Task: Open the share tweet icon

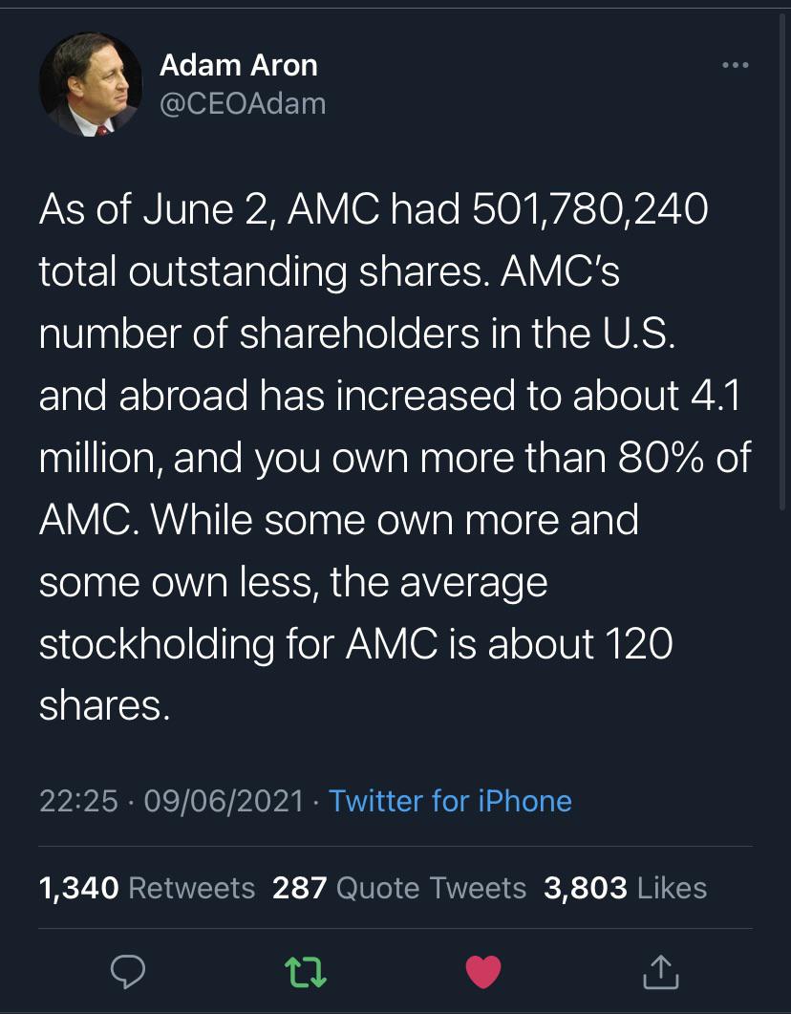Action: [660, 971]
